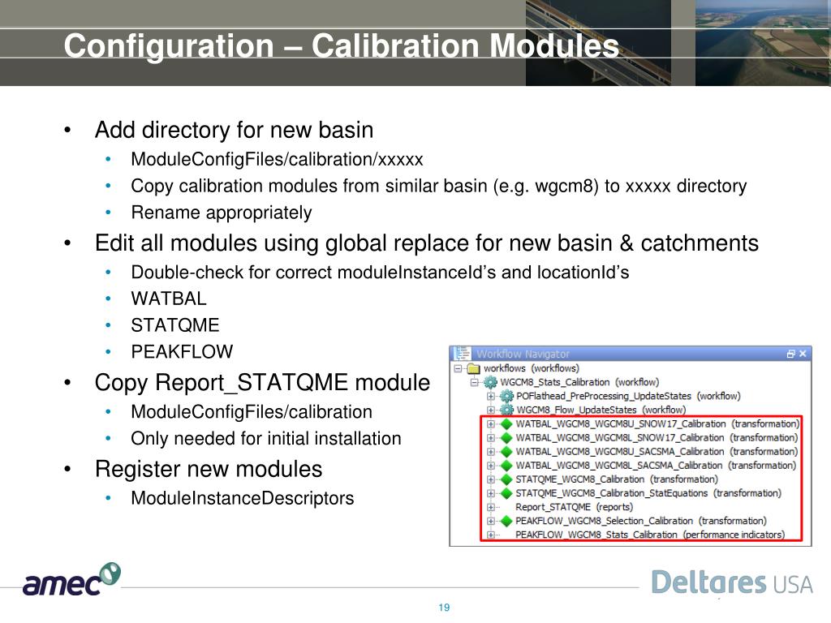Image resolution: width=831 pixels, height=623 pixels.
Task: Click the gear icon beside POFlathead_PreProcessing_UpdateStates
Action: click(506, 396)
